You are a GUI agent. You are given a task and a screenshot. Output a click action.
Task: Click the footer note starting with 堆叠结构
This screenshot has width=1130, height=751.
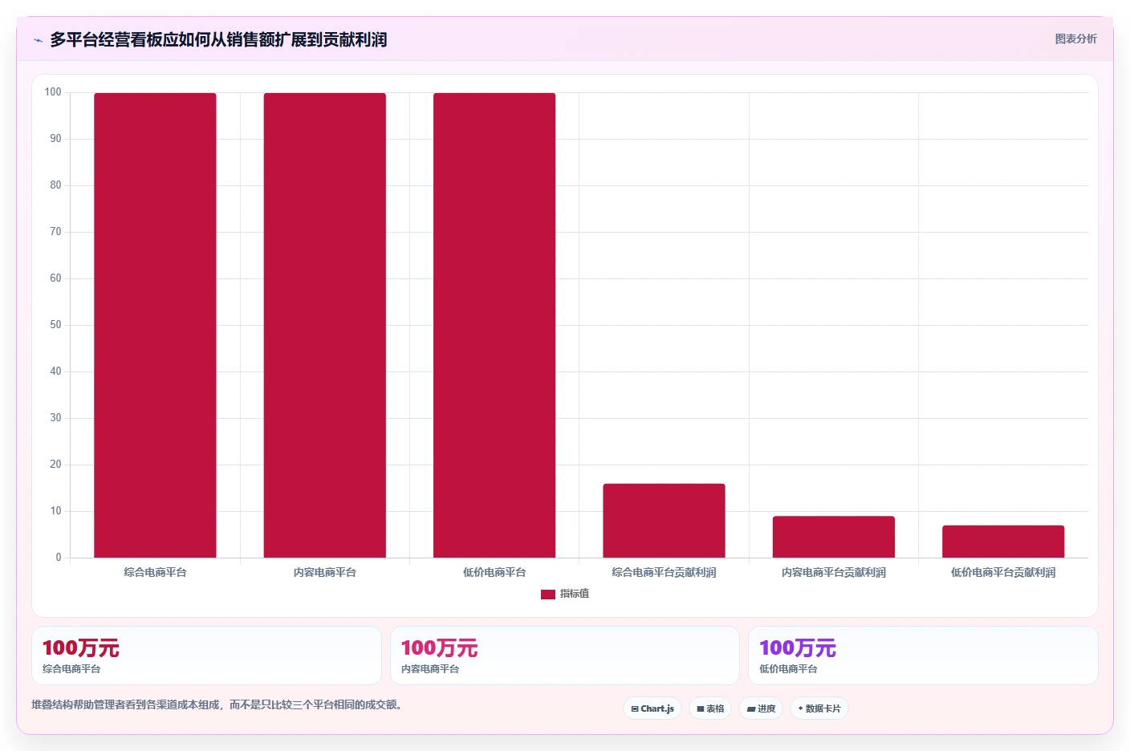[217, 704]
